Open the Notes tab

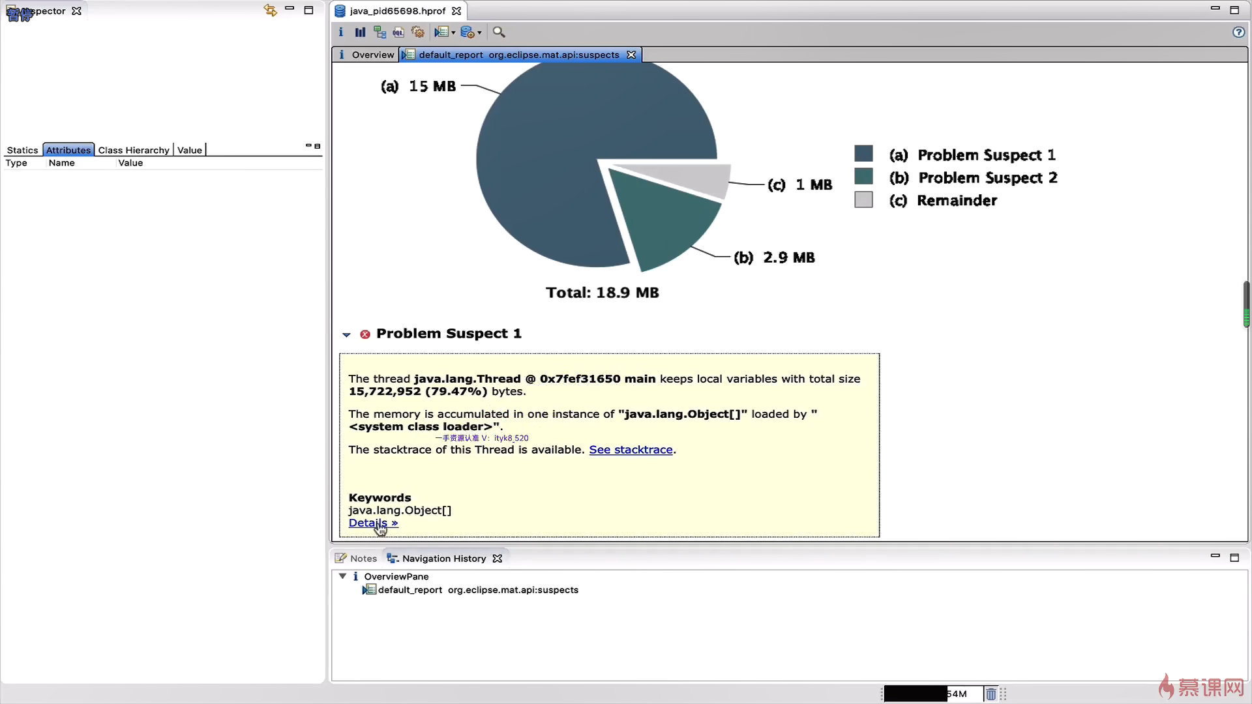356,559
